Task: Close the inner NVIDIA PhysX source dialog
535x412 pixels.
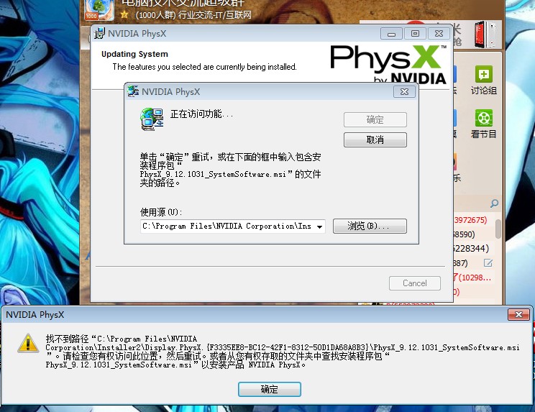Action: [x=404, y=91]
